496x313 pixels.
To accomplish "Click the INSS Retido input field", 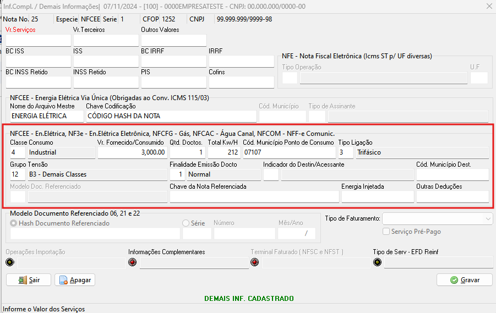I will click(x=106, y=82).
